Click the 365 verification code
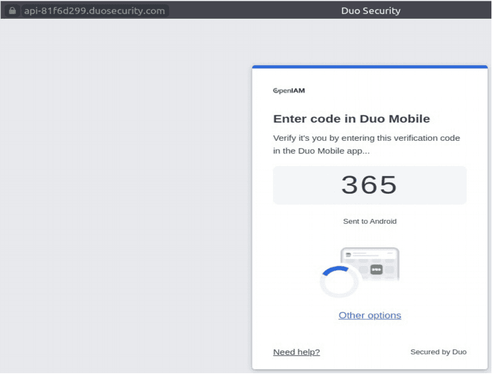The width and height of the screenshot is (492, 375). point(370,185)
